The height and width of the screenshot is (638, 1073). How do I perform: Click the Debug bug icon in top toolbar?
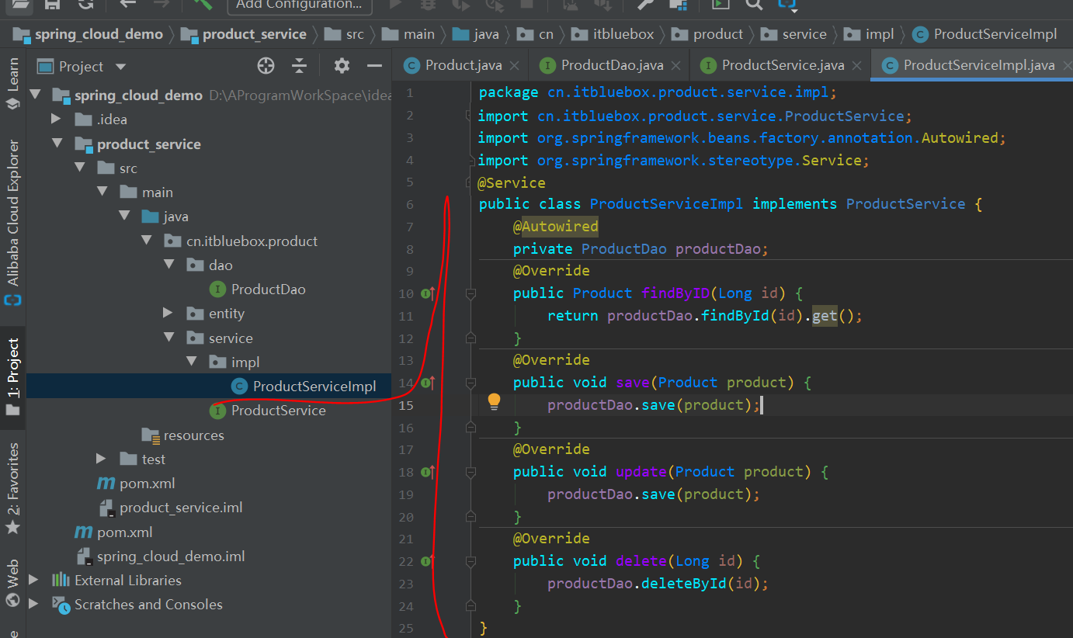click(428, 4)
